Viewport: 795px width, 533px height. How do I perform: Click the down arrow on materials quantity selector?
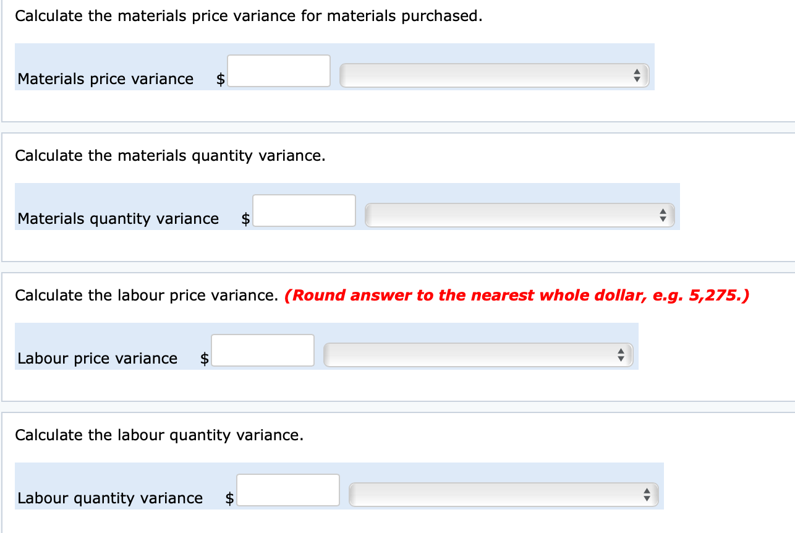pos(663,219)
